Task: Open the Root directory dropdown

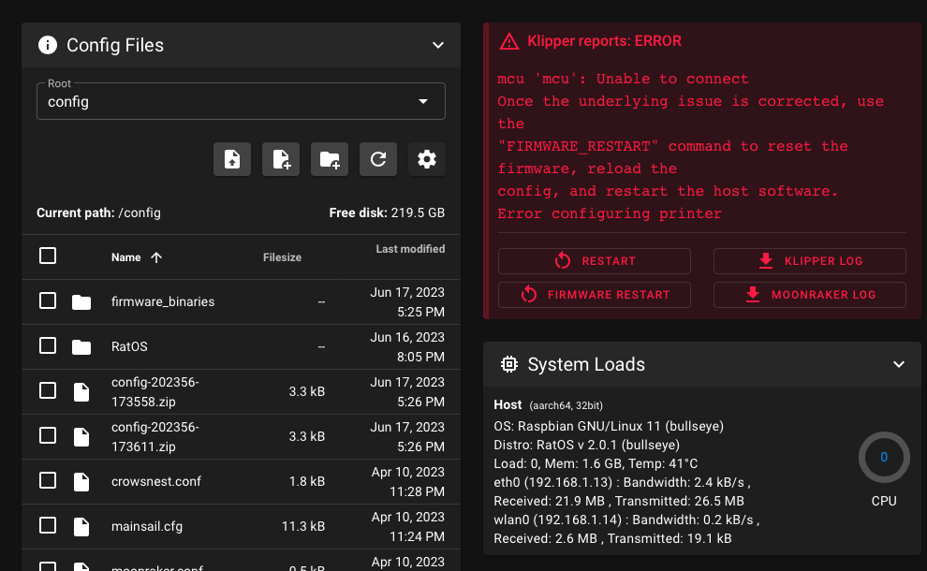Action: 424,101
